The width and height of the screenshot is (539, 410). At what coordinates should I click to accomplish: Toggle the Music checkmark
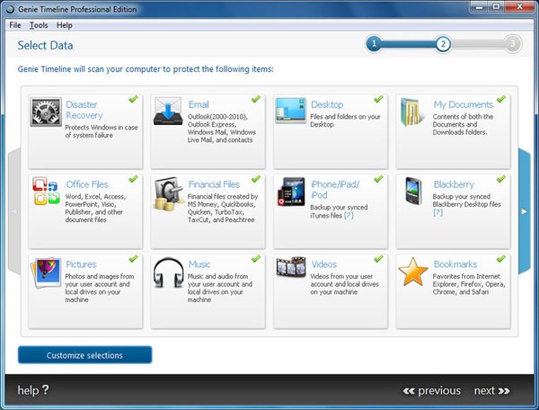[256, 259]
